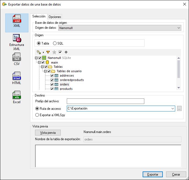Close the export dialog window

[x=184, y=4]
